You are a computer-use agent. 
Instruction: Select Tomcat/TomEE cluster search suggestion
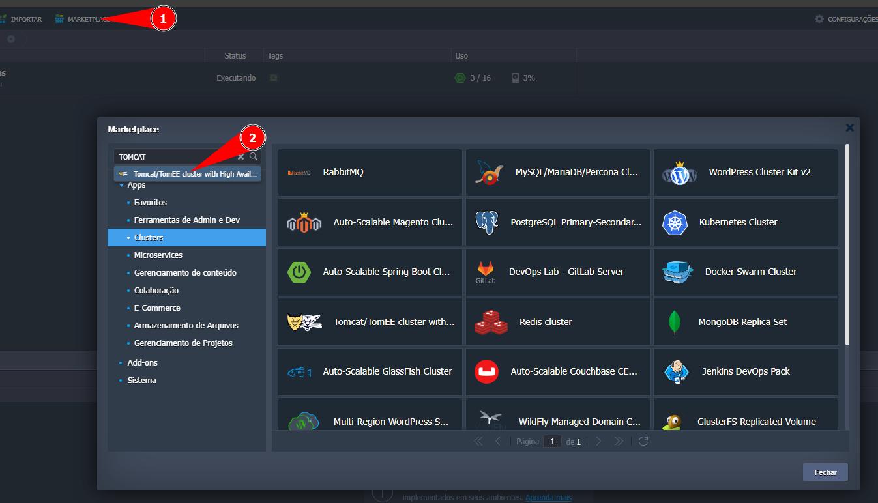pyautogui.click(x=188, y=174)
